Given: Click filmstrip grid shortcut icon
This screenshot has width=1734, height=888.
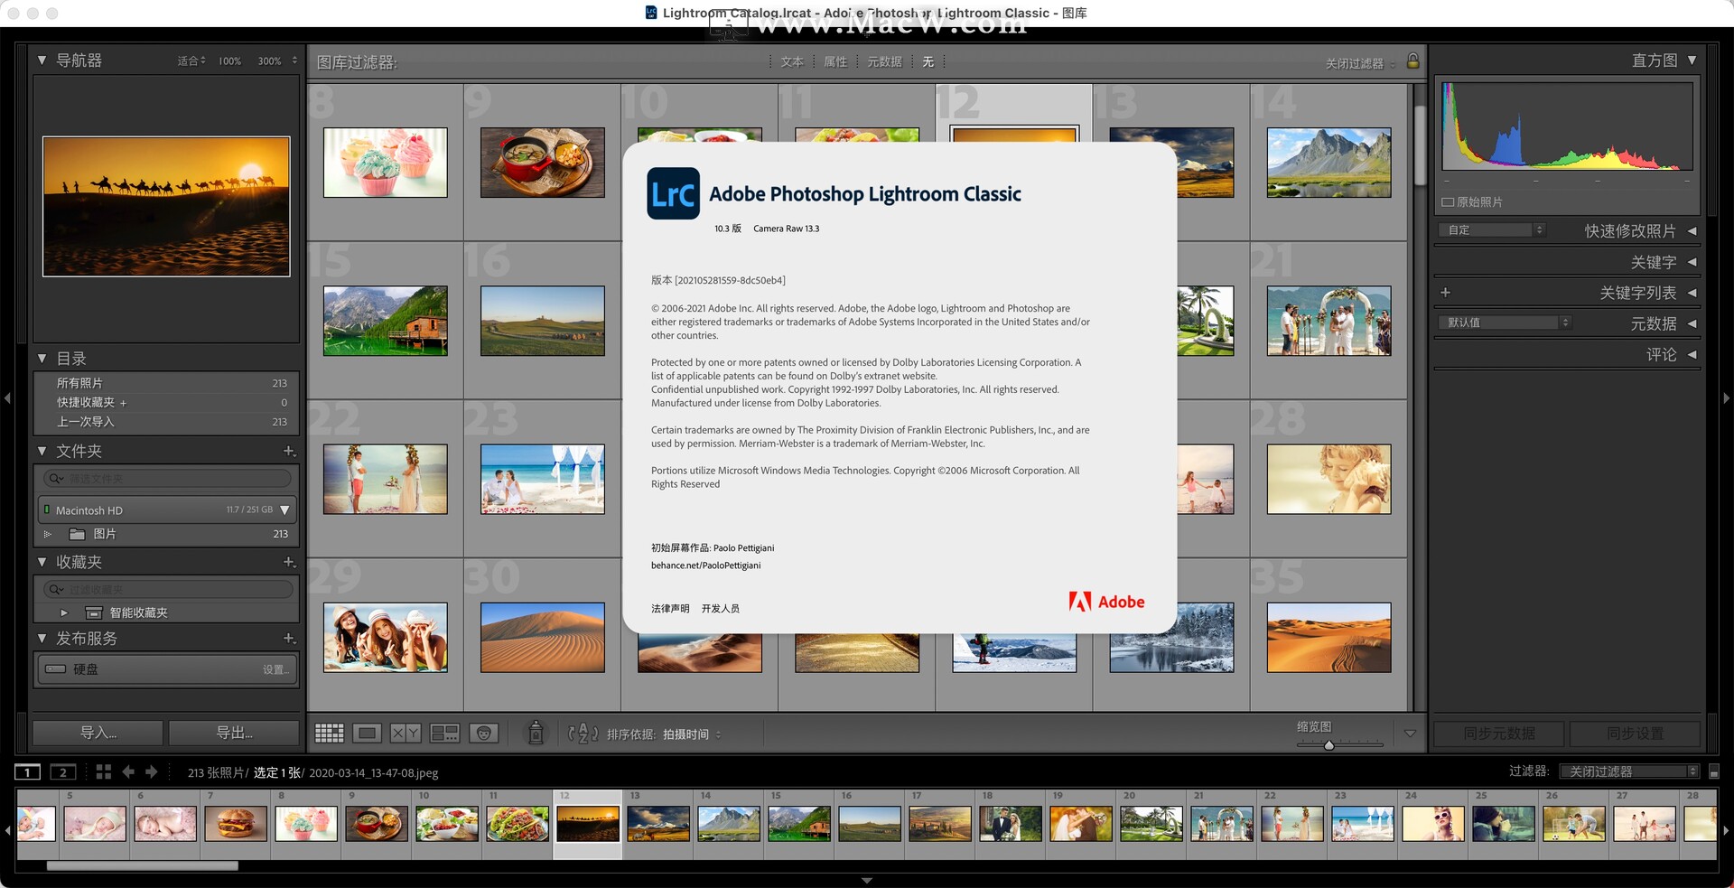Looking at the screenshot, I should [104, 771].
